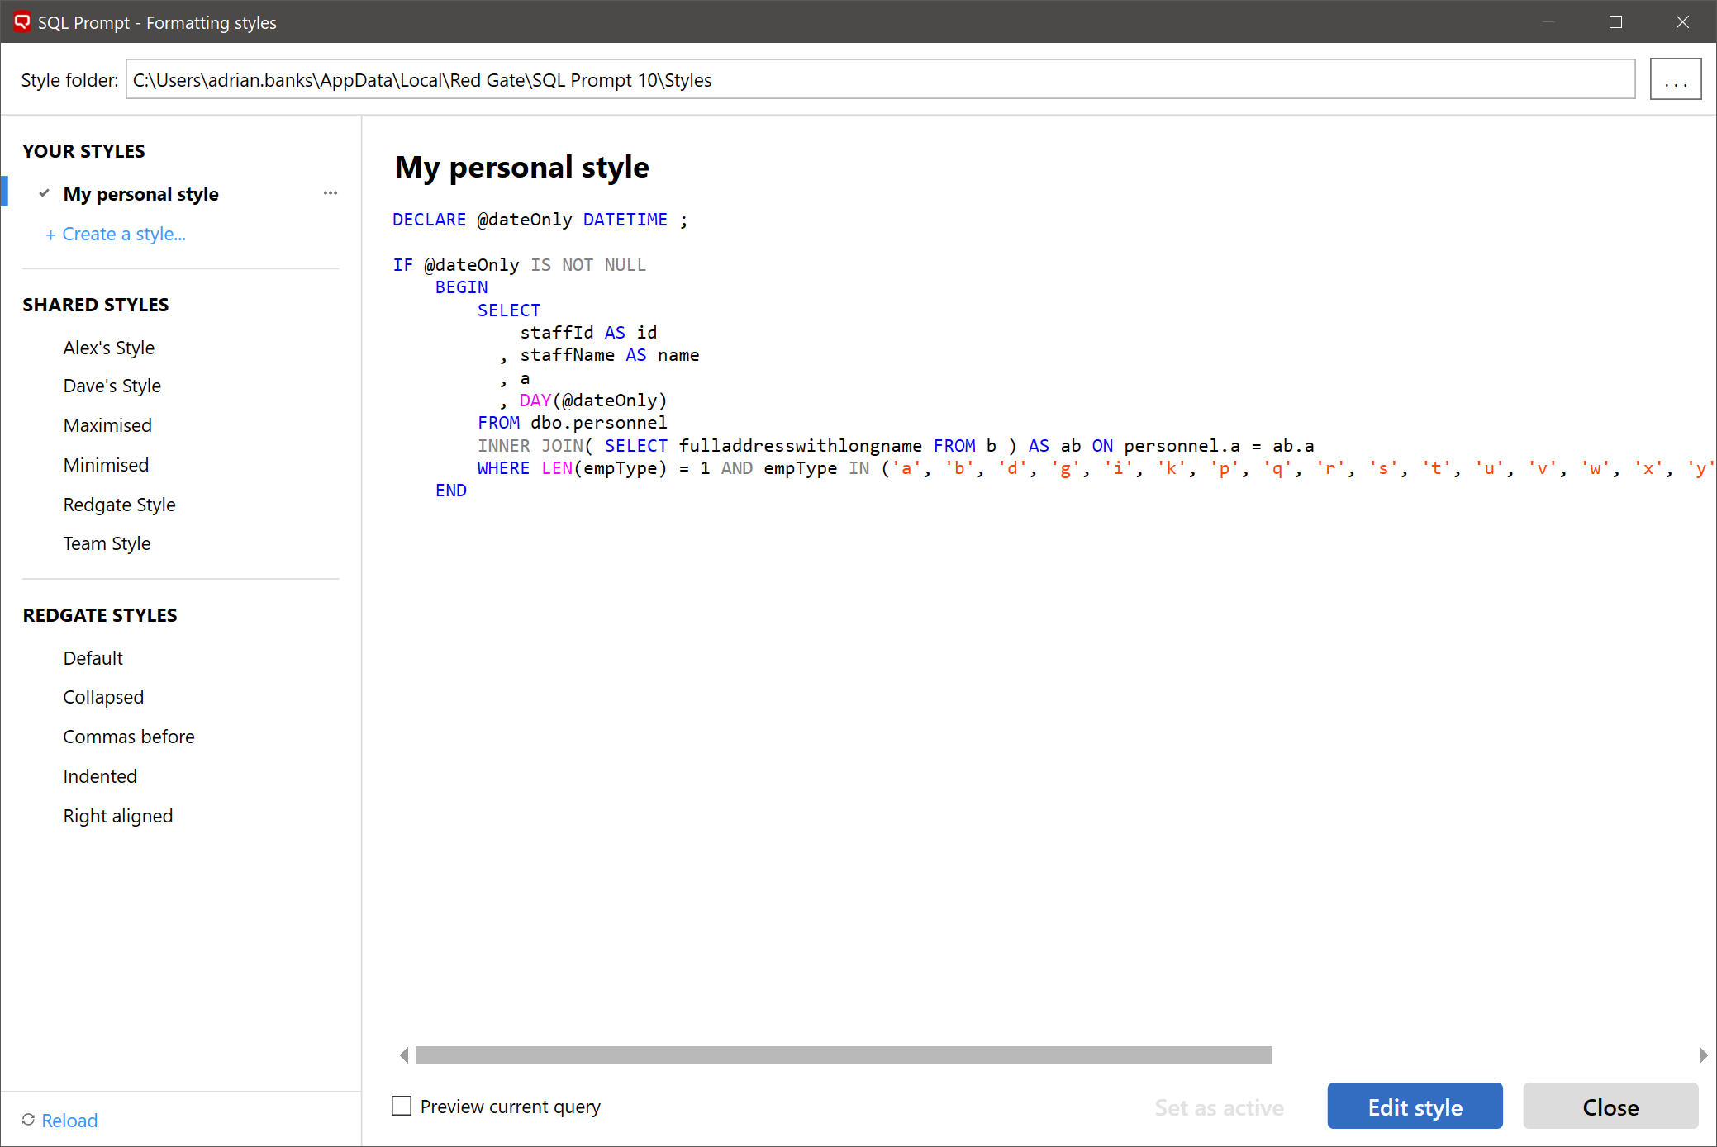Click the DECLARE keyword in preview code
The image size is (1717, 1147).
(x=429, y=220)
